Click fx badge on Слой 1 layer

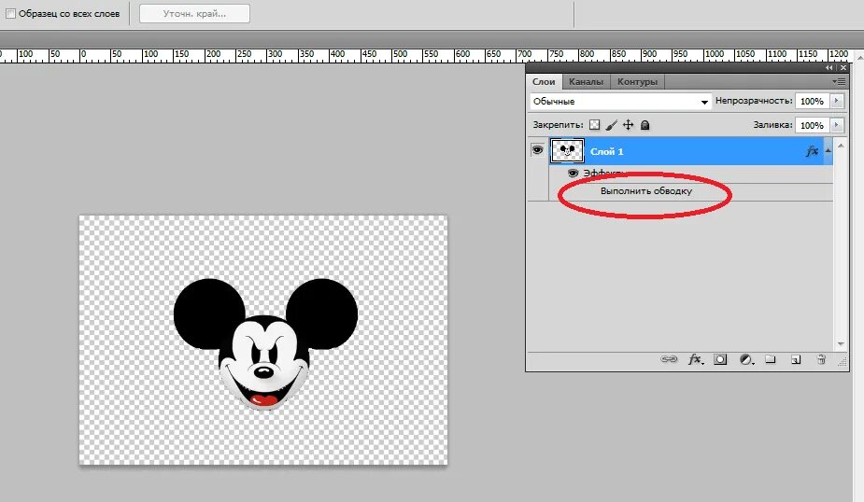click(x=812, y=151)
